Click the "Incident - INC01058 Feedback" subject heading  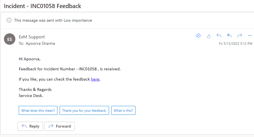(42, 6)
